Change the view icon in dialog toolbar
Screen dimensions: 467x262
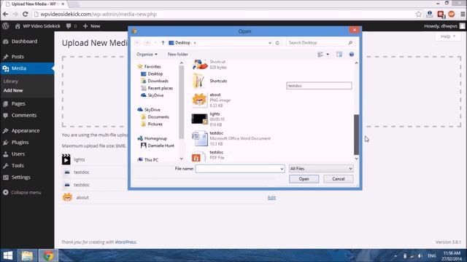[x=320, y=55]
